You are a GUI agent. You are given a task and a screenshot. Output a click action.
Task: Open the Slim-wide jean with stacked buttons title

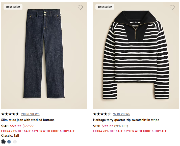click(28, 120)
